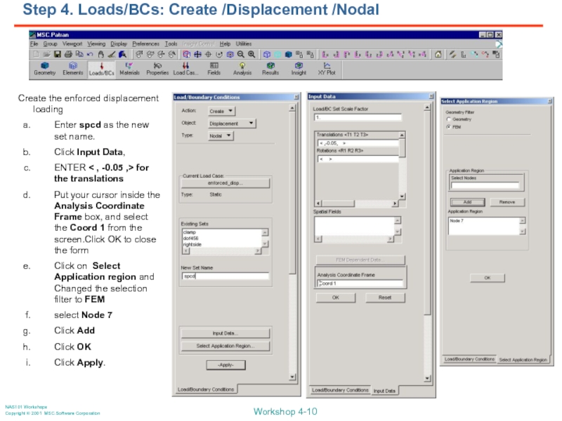Click the Analysis Coordinate Frame field
Viewport: 562px width, 421px height.
[x=359, y=283]
